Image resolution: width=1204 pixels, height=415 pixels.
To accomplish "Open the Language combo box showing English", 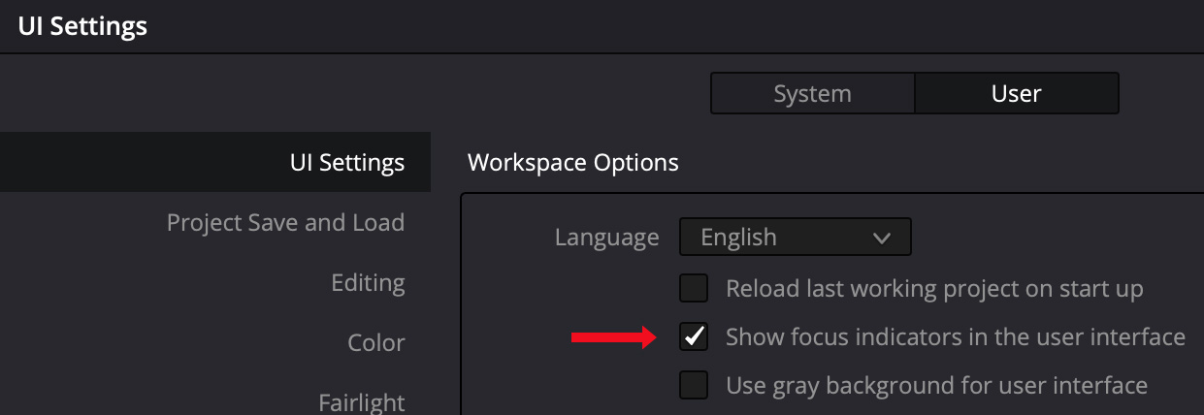I will [x=795, y=237].
